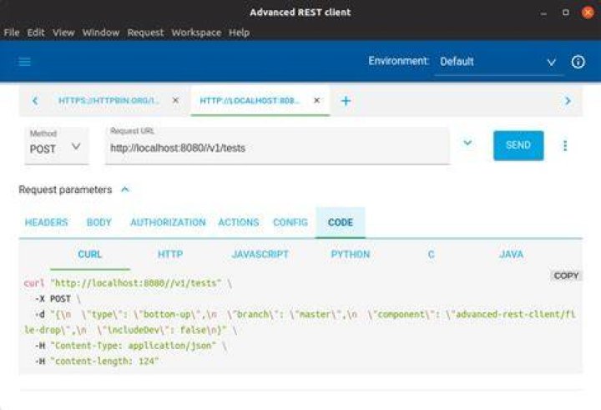
Task: Open the Help menu
Action: click(x=240, y=33)
